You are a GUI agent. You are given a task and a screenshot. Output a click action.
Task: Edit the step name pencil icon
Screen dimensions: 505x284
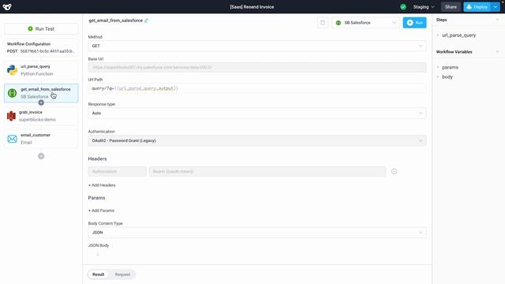pos(146,21)
